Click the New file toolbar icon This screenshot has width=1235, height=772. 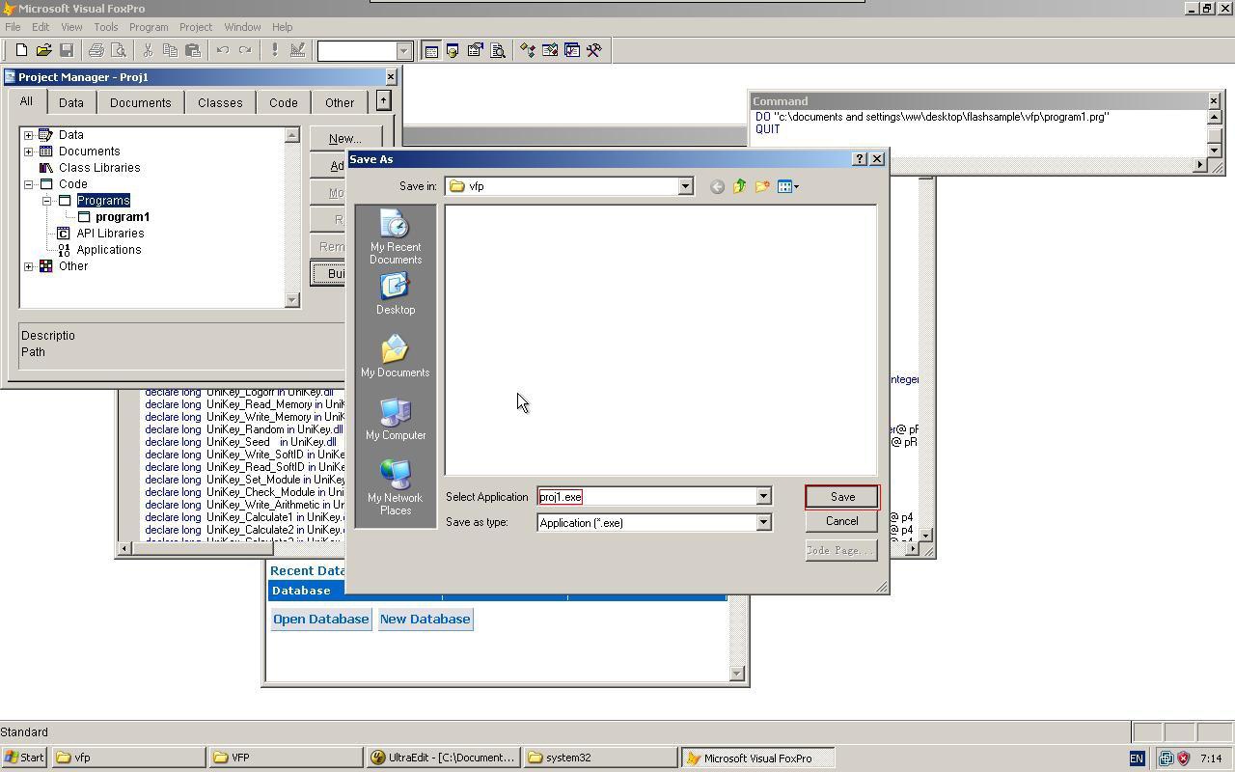click(21, 50)
